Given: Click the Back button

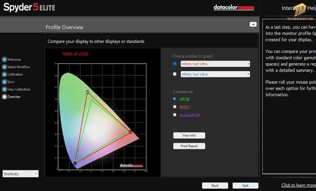Looking at the screenshot, I should (x=215, y=186).
